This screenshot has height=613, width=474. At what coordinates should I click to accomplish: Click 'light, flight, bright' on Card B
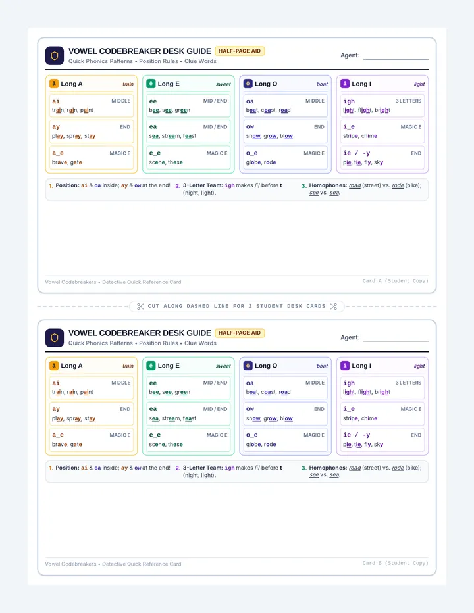point(366,392)
